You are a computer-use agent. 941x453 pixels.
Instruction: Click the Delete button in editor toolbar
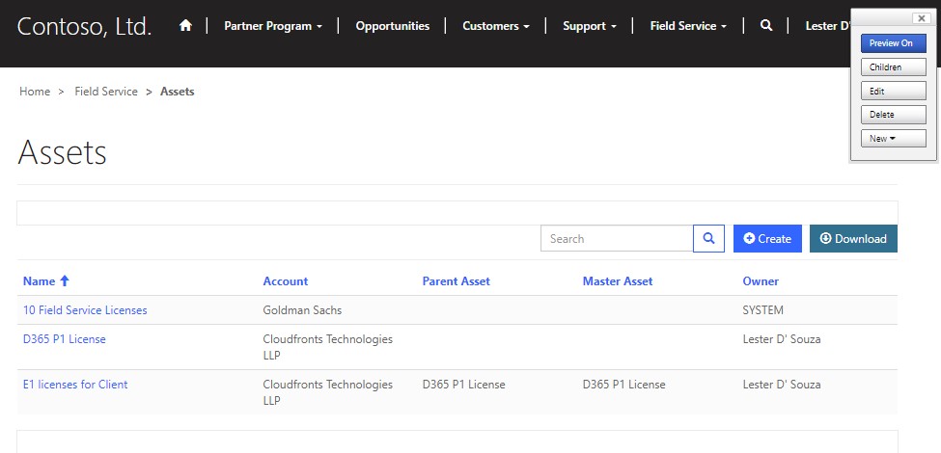pyautogui.click(x=893, y=115)
